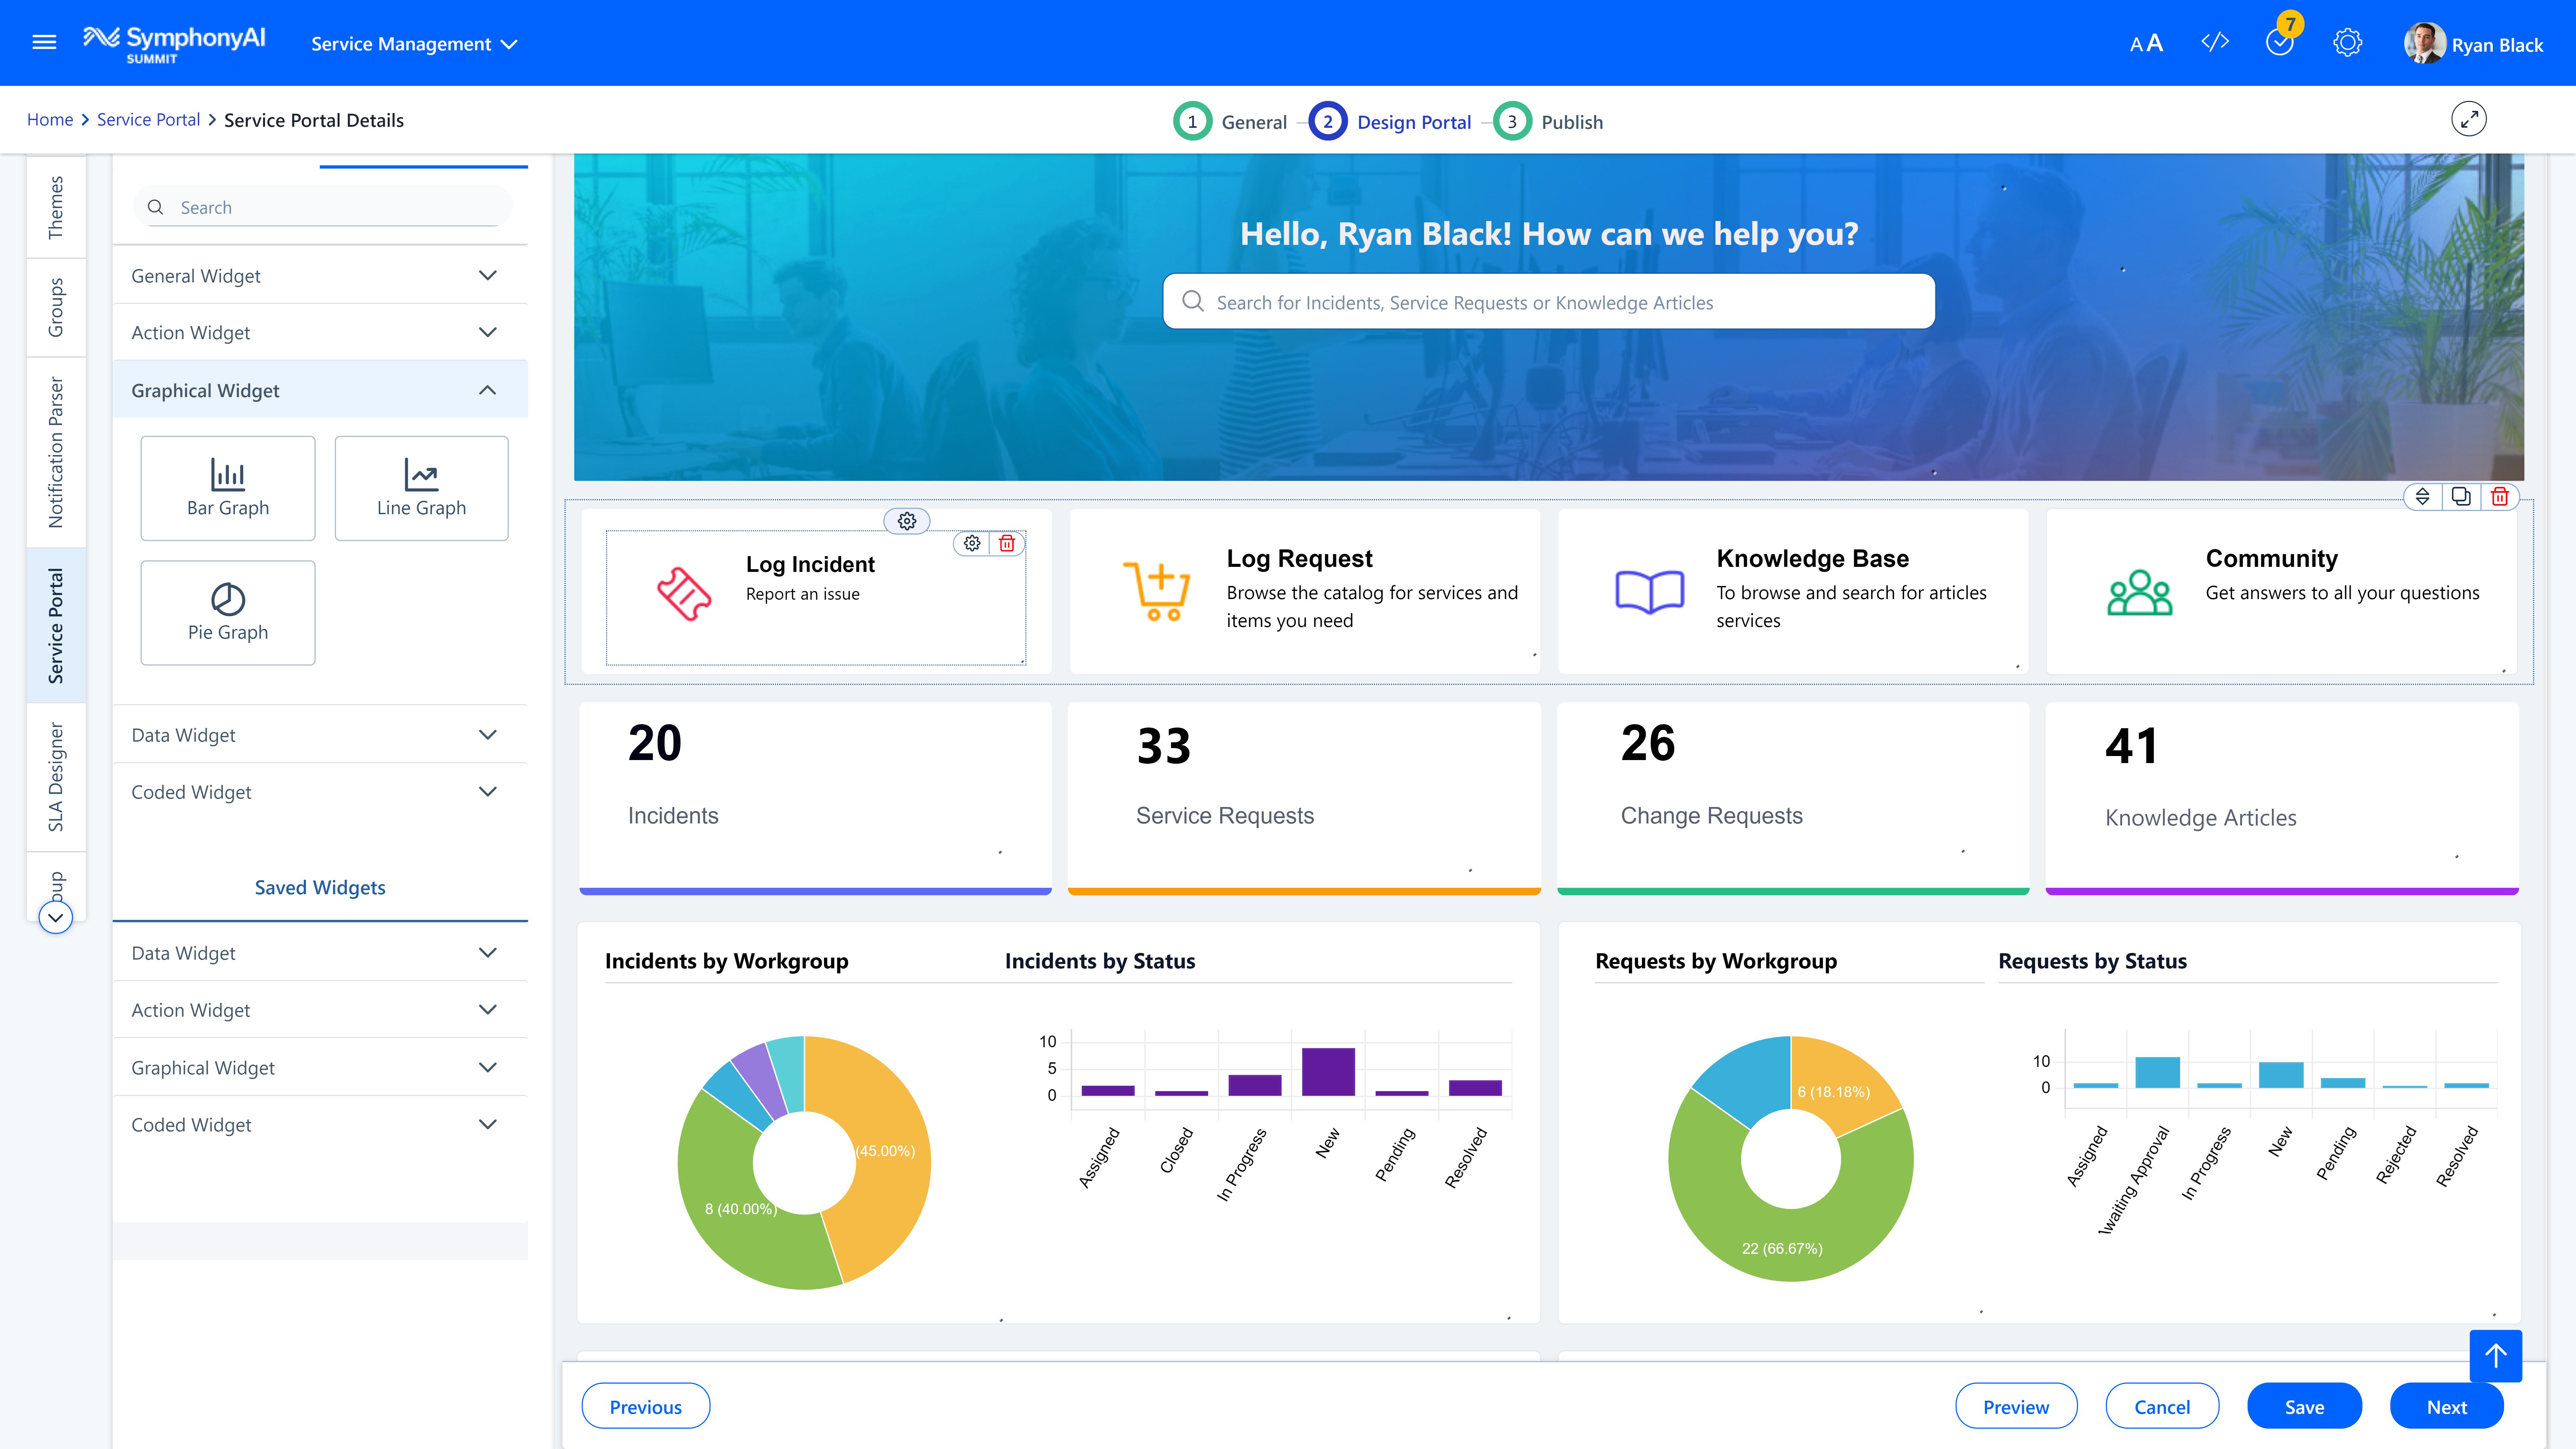Click the Preview button
Screen dimensions: 2576x1449
click(2016, 1406)
